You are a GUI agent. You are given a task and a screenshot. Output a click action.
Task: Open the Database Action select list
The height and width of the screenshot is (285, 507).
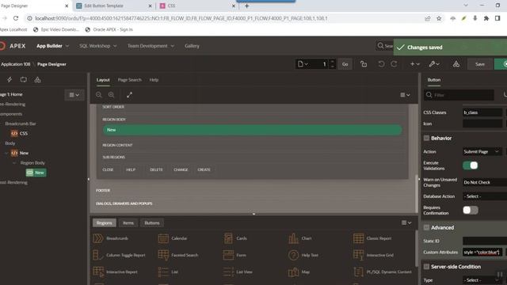[x=485, y=196]
